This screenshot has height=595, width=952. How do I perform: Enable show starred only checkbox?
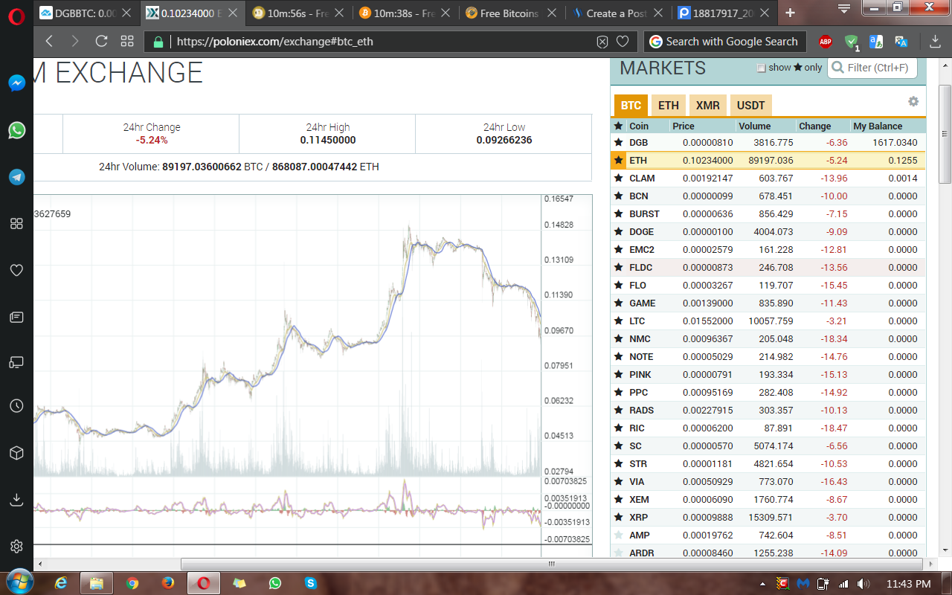pos(761,68)
